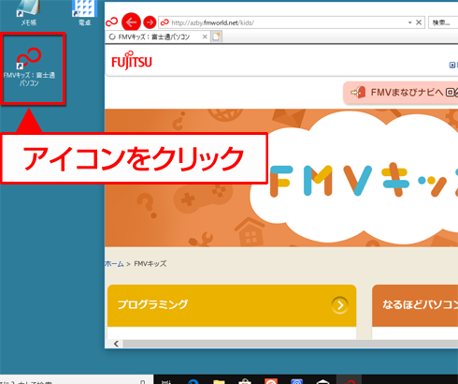The width and height of the screenshot is (458, 384).
Task: Close the FMVキッズ browser tab
Action: 205,37
